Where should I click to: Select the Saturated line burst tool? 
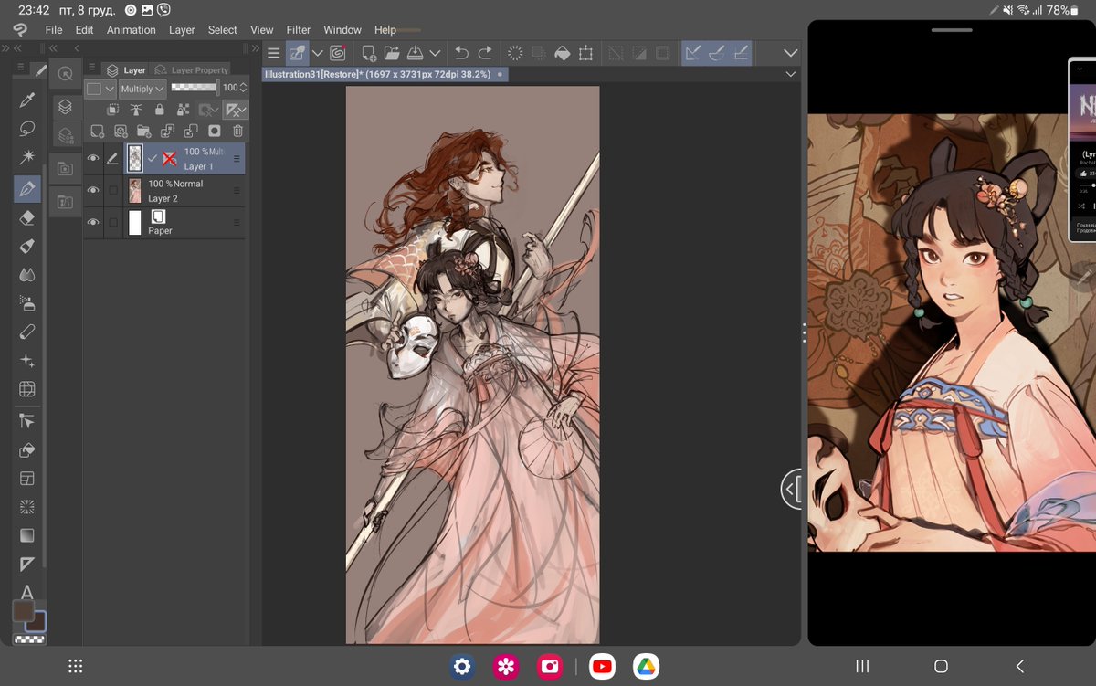click(x=27, y=506)
